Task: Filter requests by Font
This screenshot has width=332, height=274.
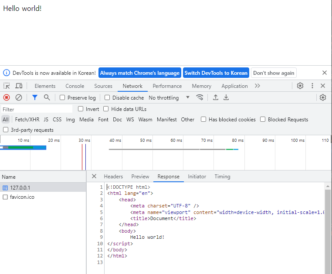Action: pyautogui.click(x=103, y=120)
